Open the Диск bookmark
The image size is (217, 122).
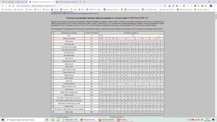pos(81,9)
